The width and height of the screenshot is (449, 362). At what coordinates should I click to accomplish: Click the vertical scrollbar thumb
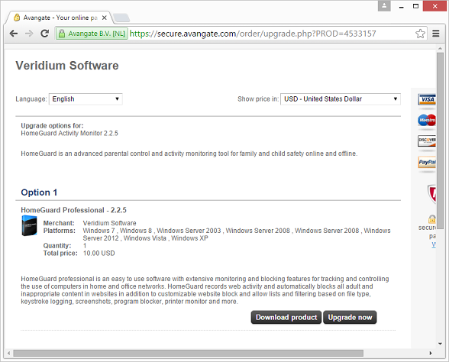(x=440, y=141)
